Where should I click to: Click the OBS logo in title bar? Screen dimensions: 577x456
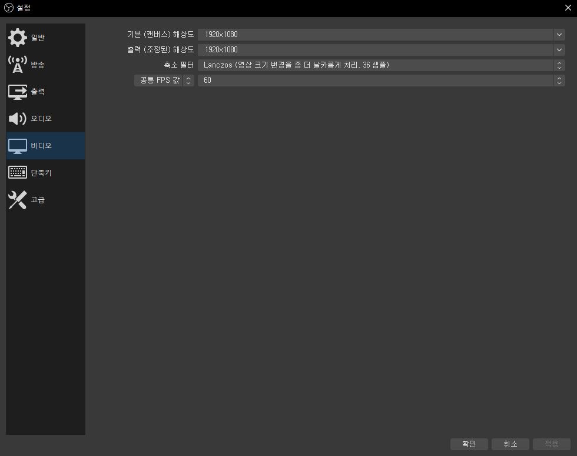[8, 8]
